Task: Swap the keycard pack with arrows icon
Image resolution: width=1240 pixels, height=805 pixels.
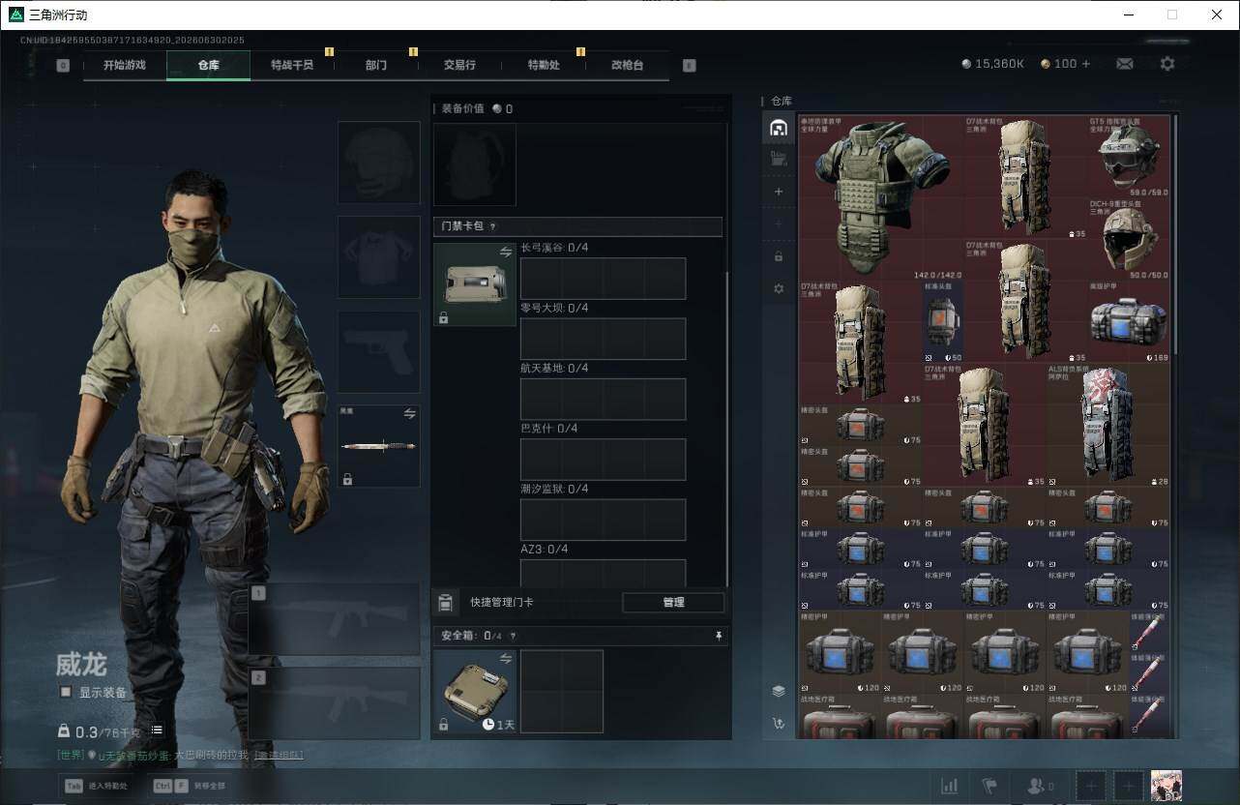Action: (506, 253)
